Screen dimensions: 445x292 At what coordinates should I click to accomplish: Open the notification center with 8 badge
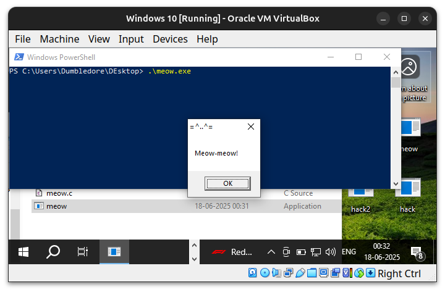click(417, 252)
